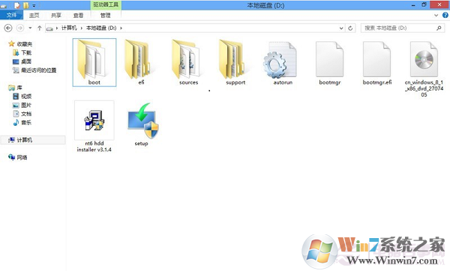Viewport: 450px width, 271px height.
Task: Click the search magnifier icon
Action: (439, 28)
